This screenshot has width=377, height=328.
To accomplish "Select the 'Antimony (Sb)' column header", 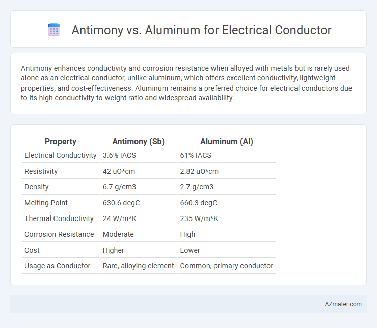I will point(138,141).
